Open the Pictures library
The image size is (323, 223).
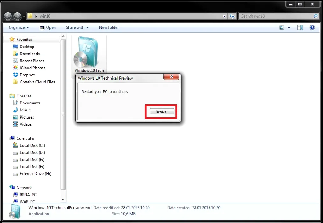click(27, 117)
